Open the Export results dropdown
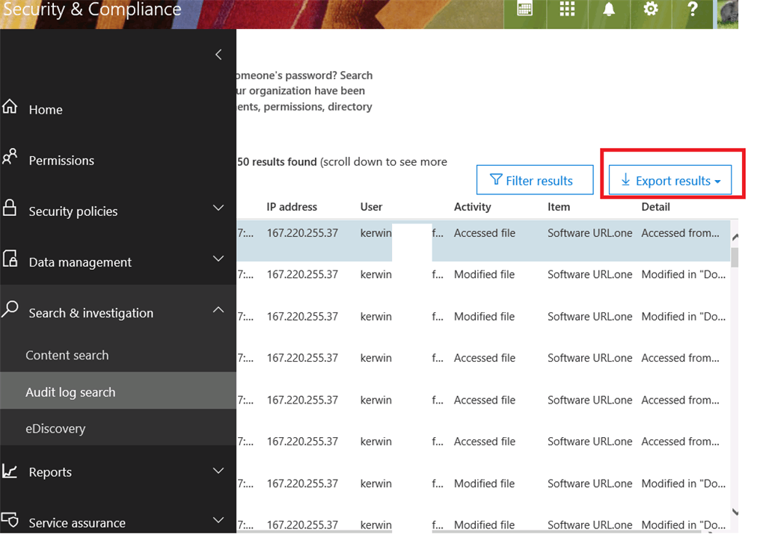766x544 pixels. pyautogui.click(x=670, y=181)
